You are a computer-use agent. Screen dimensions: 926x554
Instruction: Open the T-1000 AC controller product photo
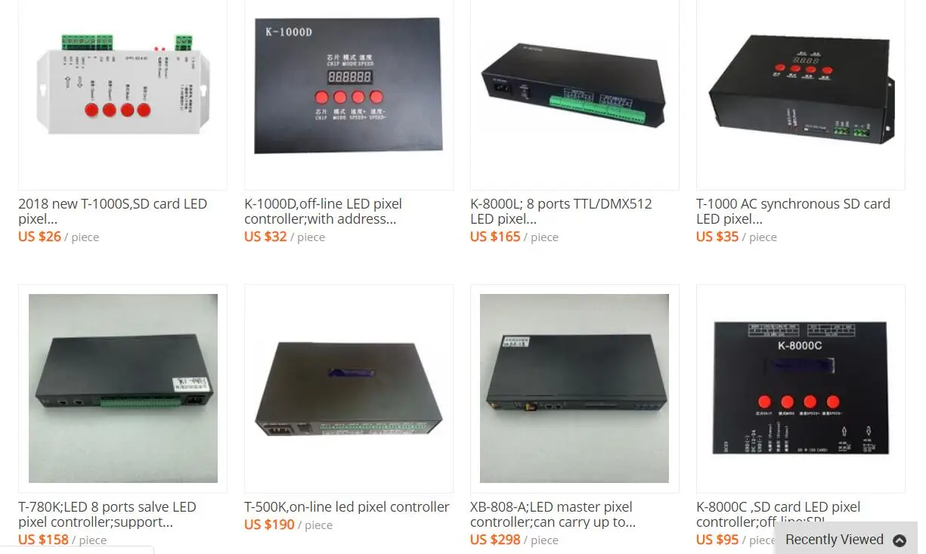801,94
